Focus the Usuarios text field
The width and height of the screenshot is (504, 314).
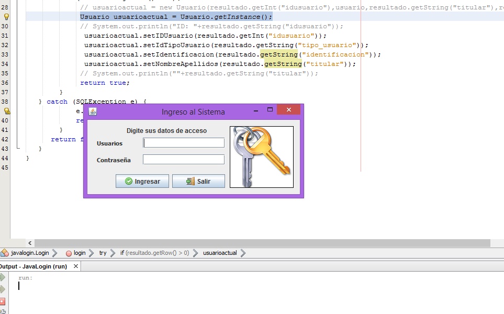coord(184,143)
